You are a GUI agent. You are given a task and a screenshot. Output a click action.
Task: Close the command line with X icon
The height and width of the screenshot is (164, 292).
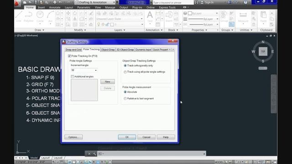[89, 154]
